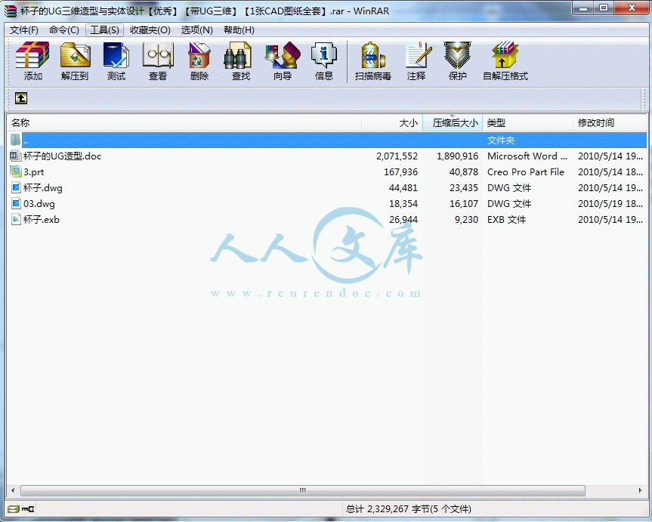Click the key password icon in status bar
The image size is (652, 522).
click(28, 508)
